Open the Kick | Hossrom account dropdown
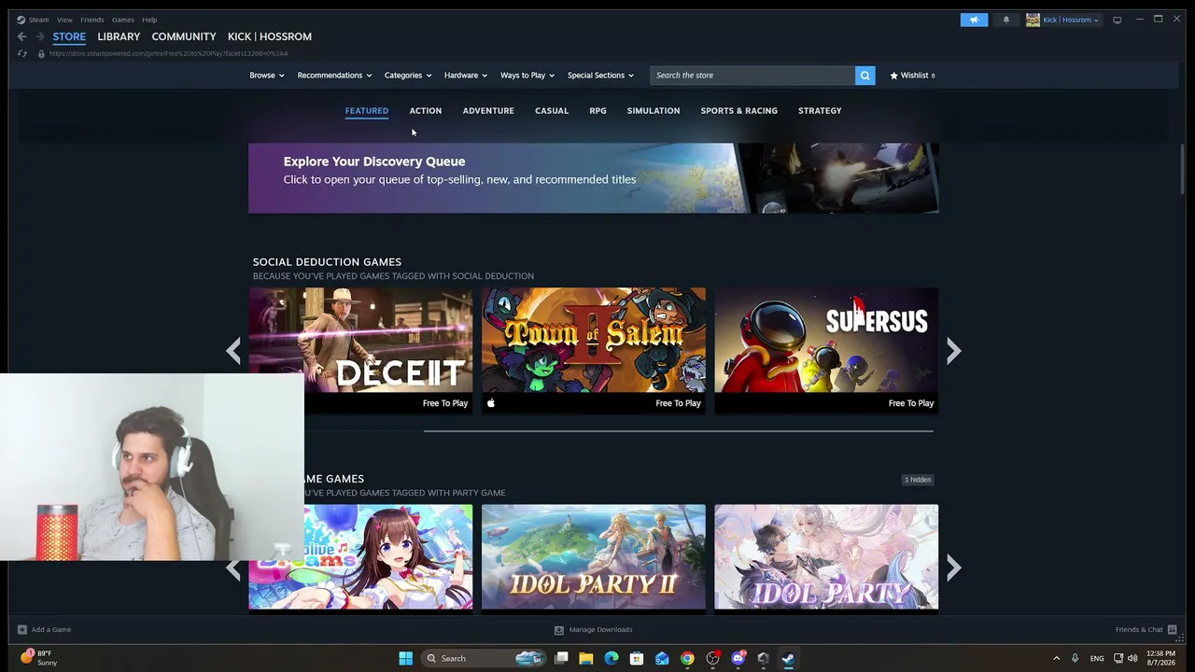1195x672 pixels. (x=1071, y=20)
